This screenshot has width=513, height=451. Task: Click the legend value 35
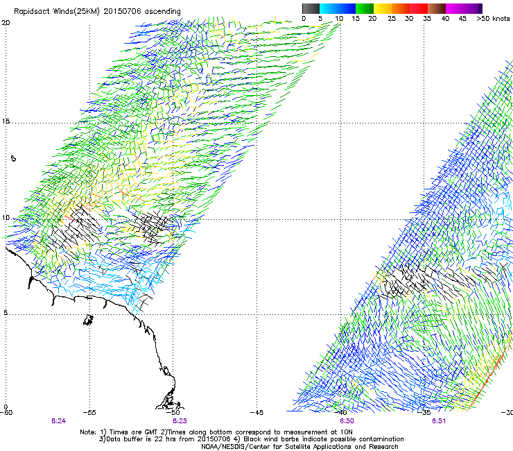[427, 19]
